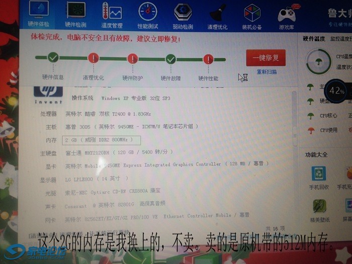The image size is (352, 264).
Task: Open the 硬件体检 hardware checkup tab
Action: pos(38,15)
